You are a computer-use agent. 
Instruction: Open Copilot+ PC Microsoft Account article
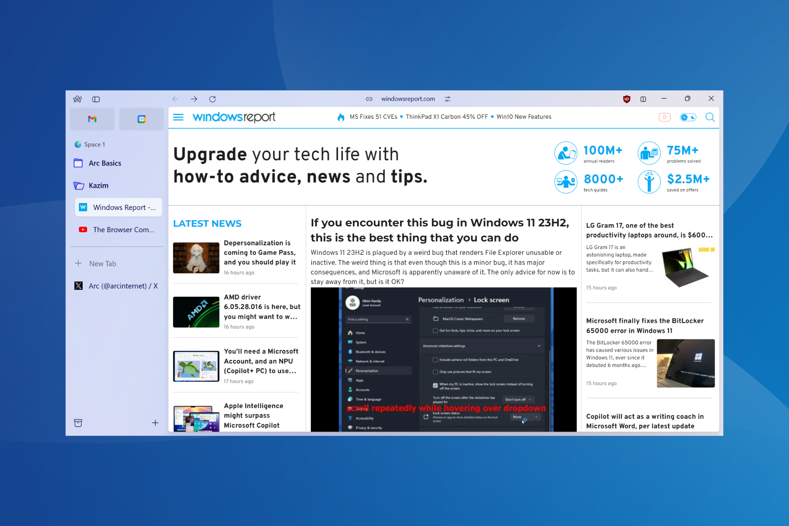(x=261, y=361)
